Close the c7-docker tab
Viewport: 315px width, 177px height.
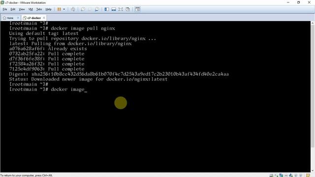point(44,18)
